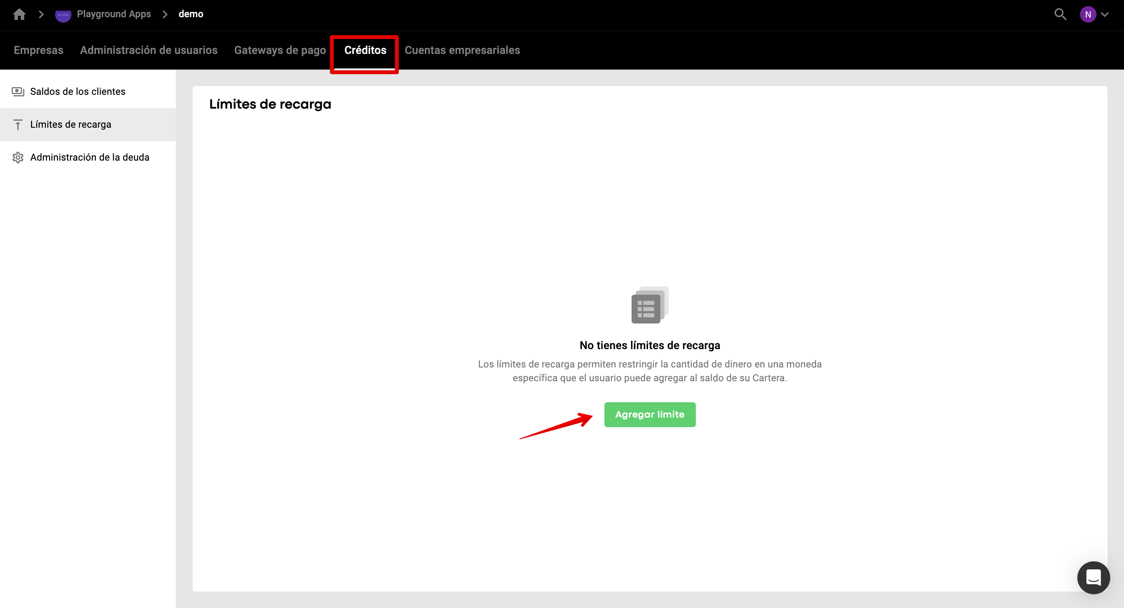Screen dimensions: 1124x608
Task: Click the purple onde Playground Apps logo
Action: pos(63,15)
